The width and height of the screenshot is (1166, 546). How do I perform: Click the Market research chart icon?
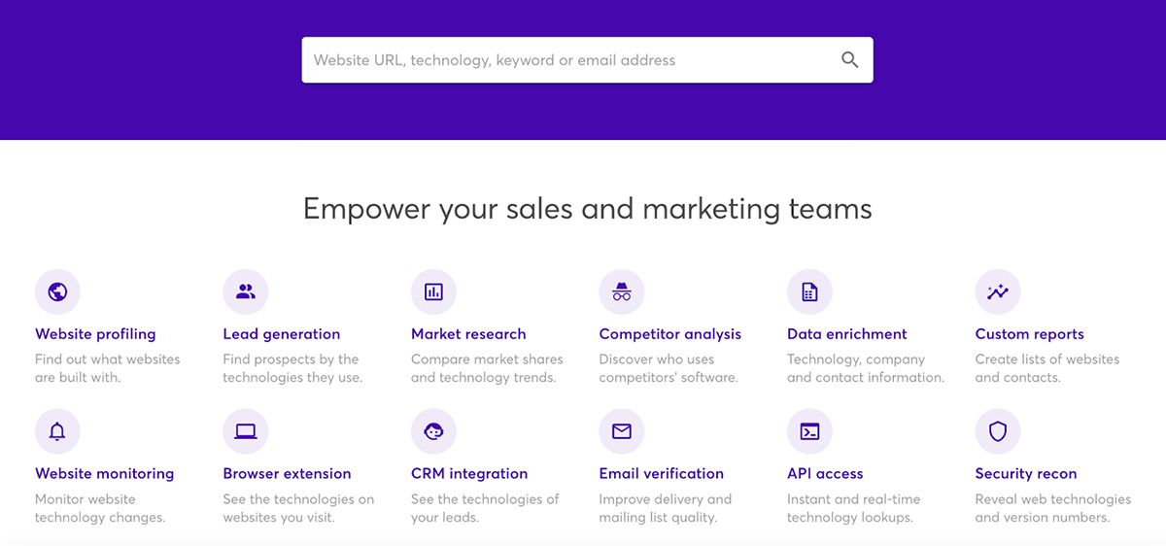(433, 292)
